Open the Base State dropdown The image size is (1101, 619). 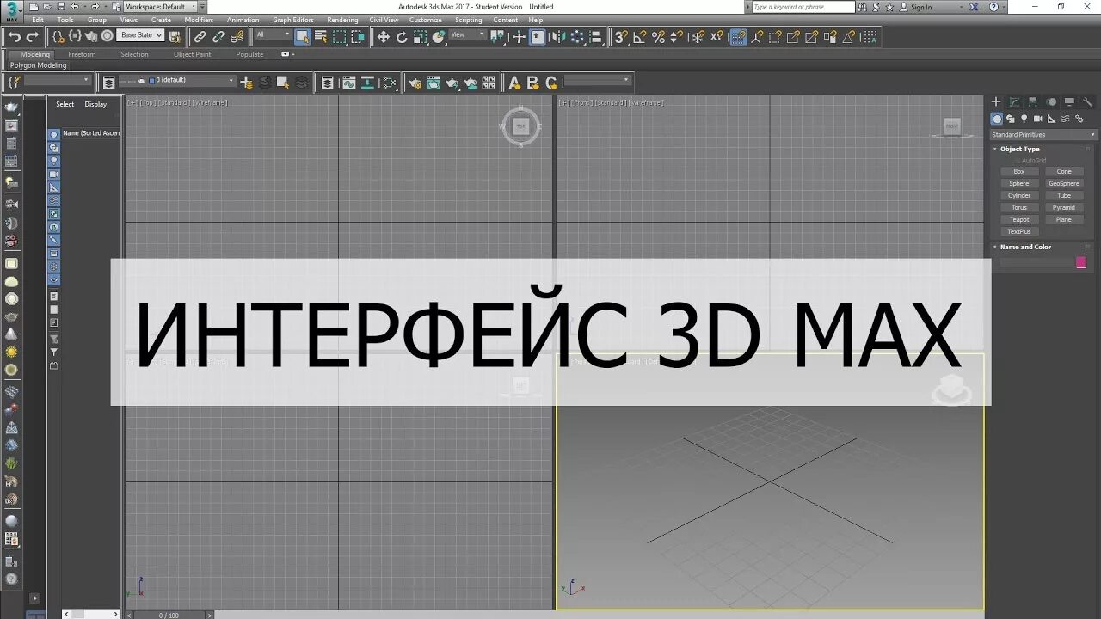pyautogui.click(x=141, y=35)
